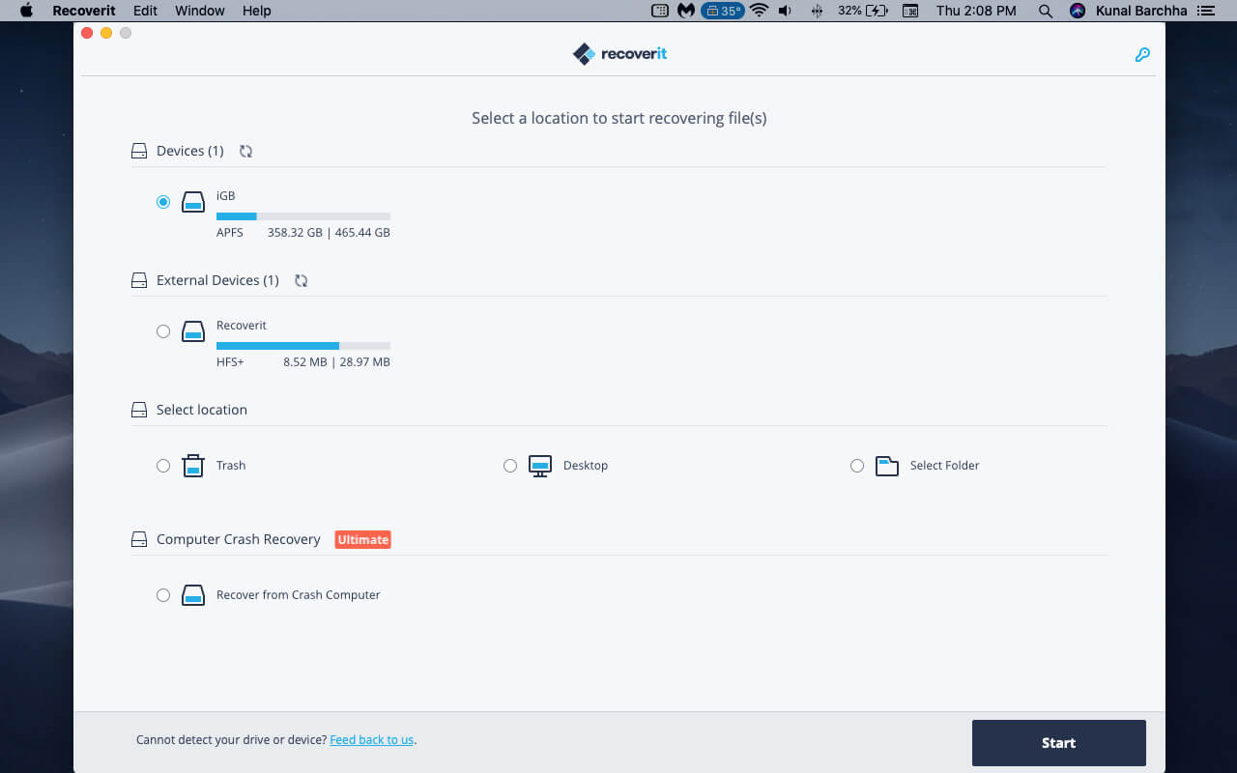The height and width of the screenshot is (773, 1237).
Task: Click the 8.52 MB | 28.97 MB capacity text
Action: click(x=336, y=362)
